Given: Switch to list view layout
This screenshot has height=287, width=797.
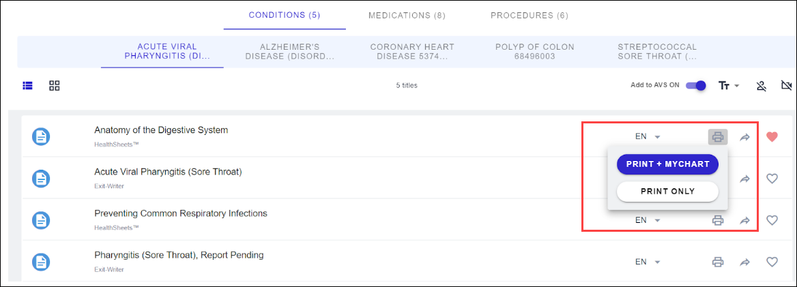Looking at the screenshot, I should point(28,86).
